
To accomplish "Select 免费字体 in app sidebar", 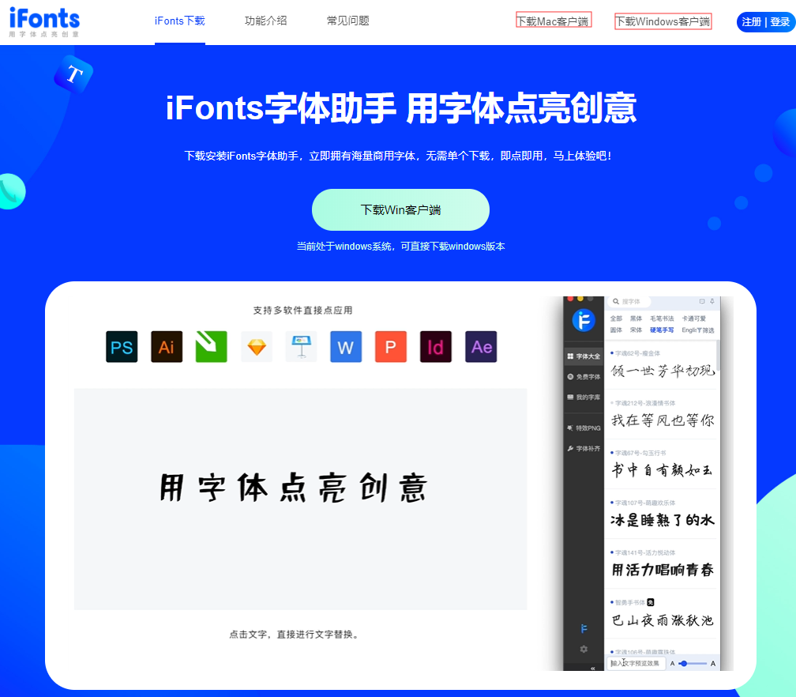I will (x=584, y=376).
